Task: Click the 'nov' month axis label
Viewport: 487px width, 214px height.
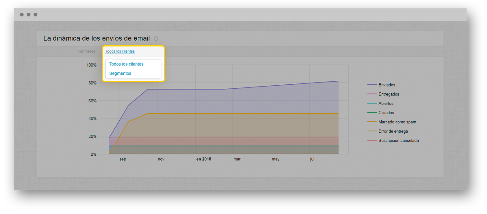Action: click(x=161, y=159)
